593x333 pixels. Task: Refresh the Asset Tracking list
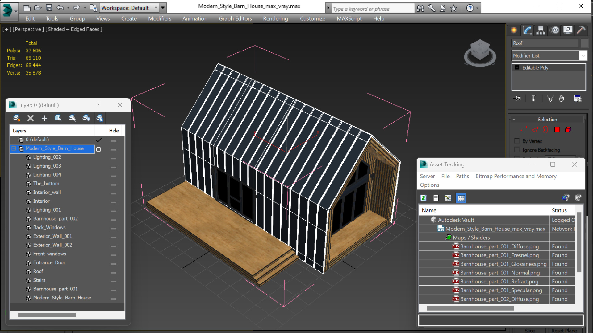pos(424,198)
